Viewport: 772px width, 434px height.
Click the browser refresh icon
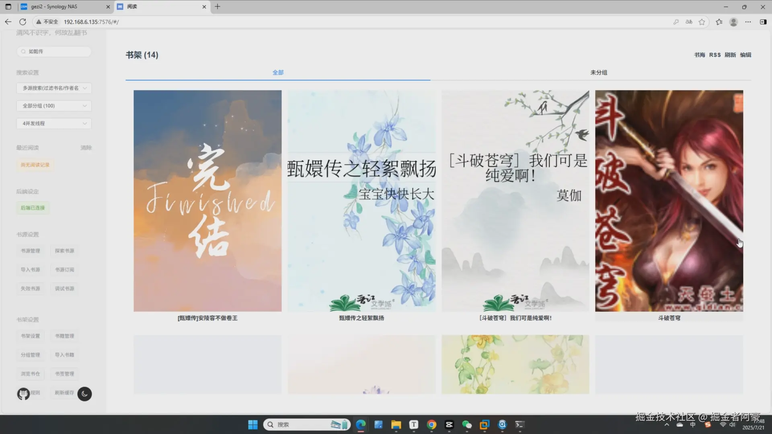[23, 22]
